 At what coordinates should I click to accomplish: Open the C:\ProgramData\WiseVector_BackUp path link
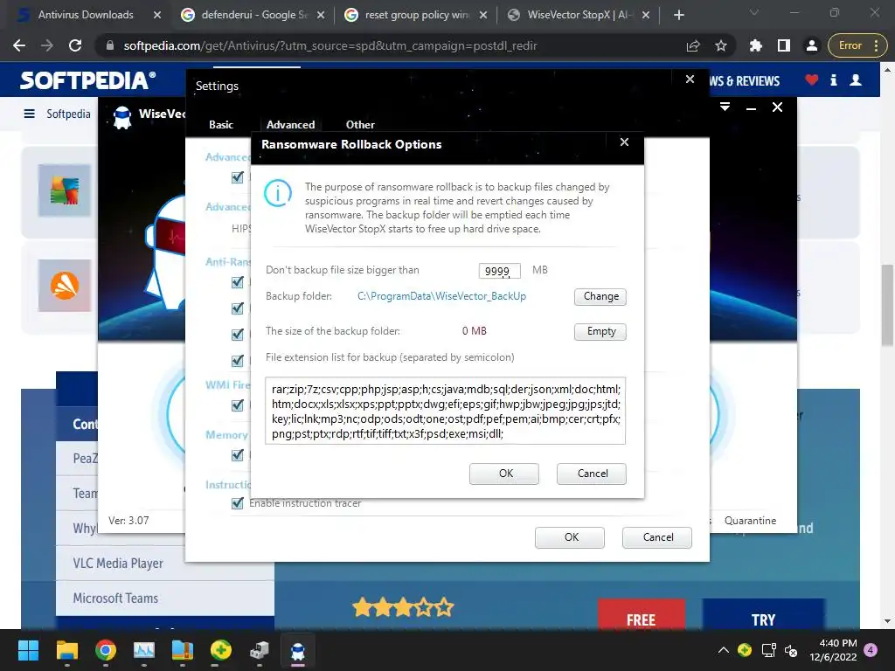coord(441,296)
